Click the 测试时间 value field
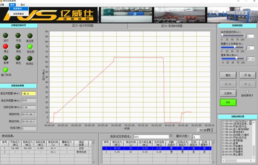The height and width of the screenshot is (165, 258). point(29,115)
